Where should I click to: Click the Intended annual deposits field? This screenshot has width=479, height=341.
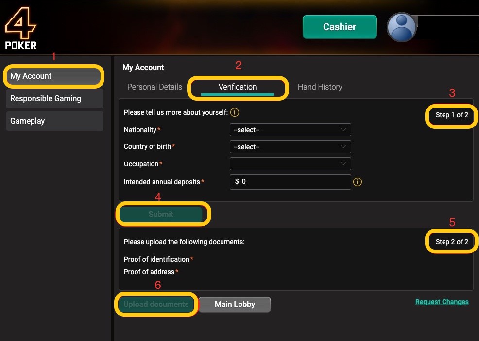[290, 182]
